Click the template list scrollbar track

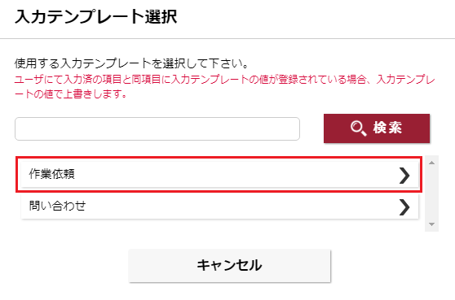(x=431, y=193)
